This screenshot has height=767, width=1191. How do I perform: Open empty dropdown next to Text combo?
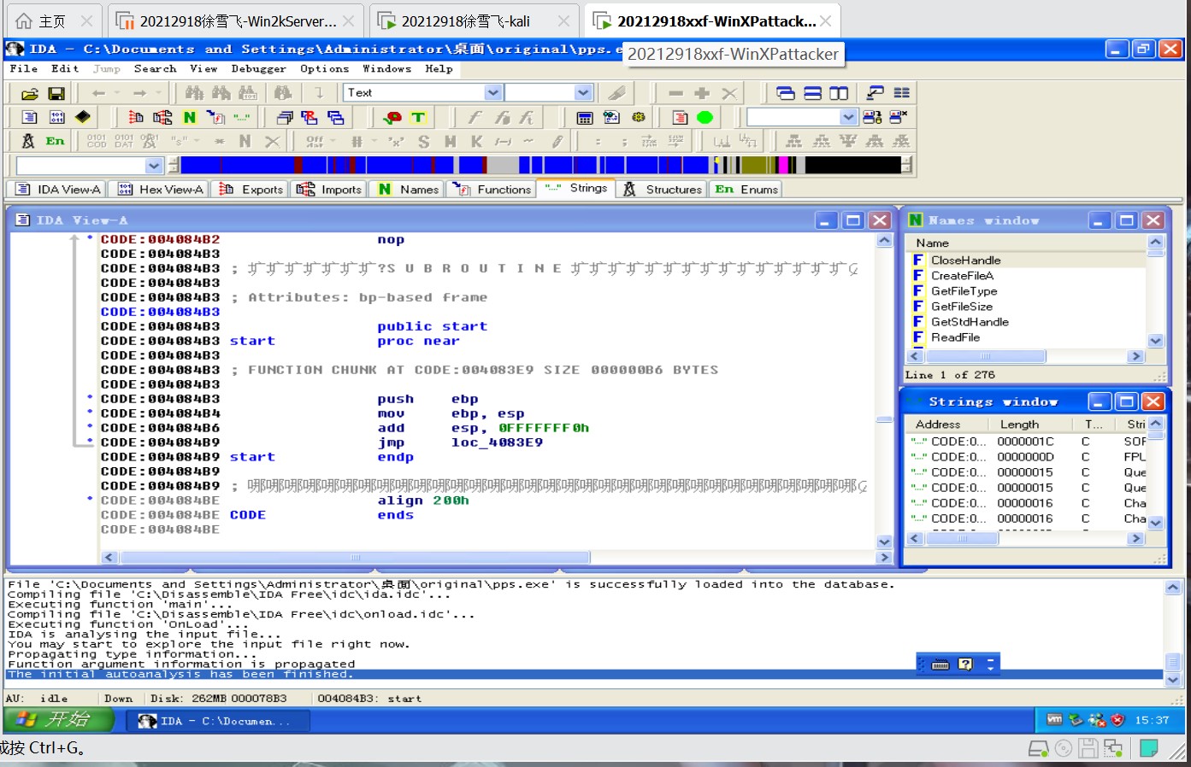[x=583, y=92]
